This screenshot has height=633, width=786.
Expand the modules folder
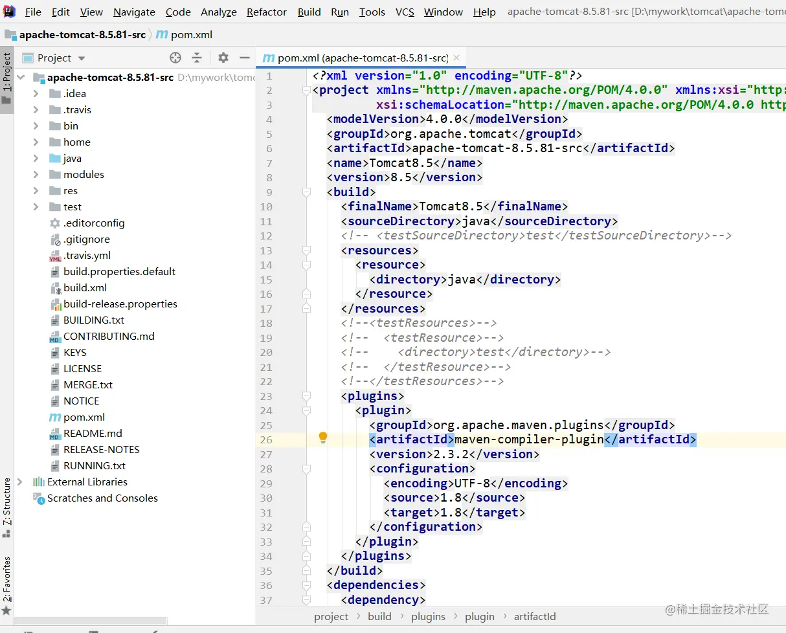[x=36, y=174]
